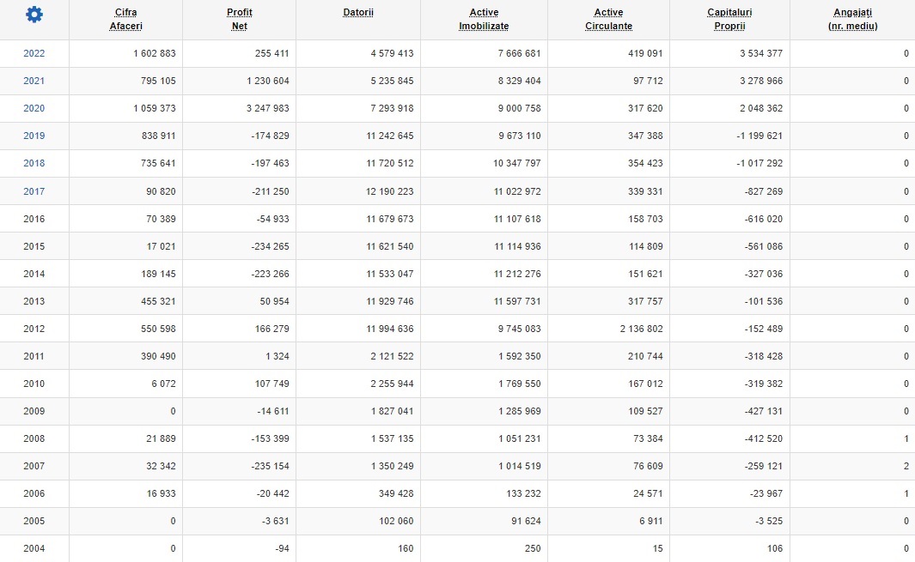Image resolution: width=915 pixels, height=562 pixels.
Task: Click the 2018 year link
Action: point(34,163)
